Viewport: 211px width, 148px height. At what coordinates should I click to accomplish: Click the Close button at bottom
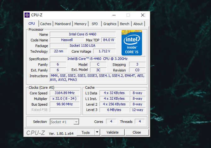(x=137, y=133)
